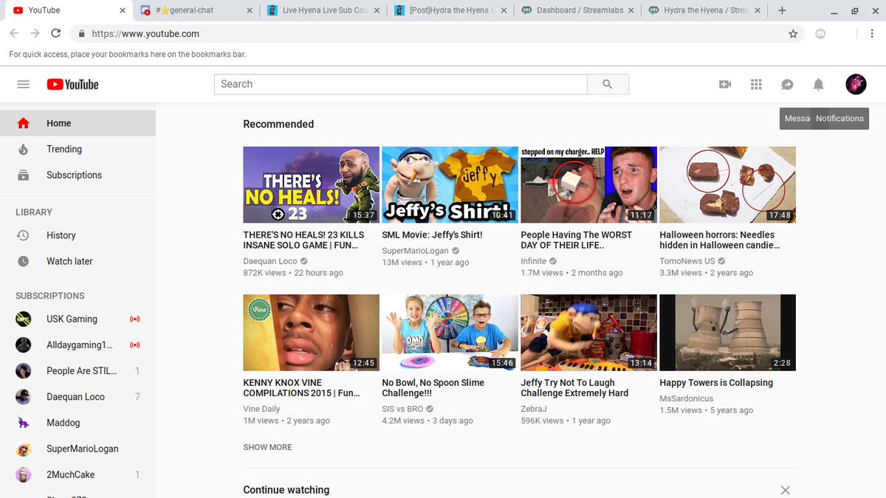Open 2MuchCake channel avatar
Screen dimensions: 886x498
(24, 474)
